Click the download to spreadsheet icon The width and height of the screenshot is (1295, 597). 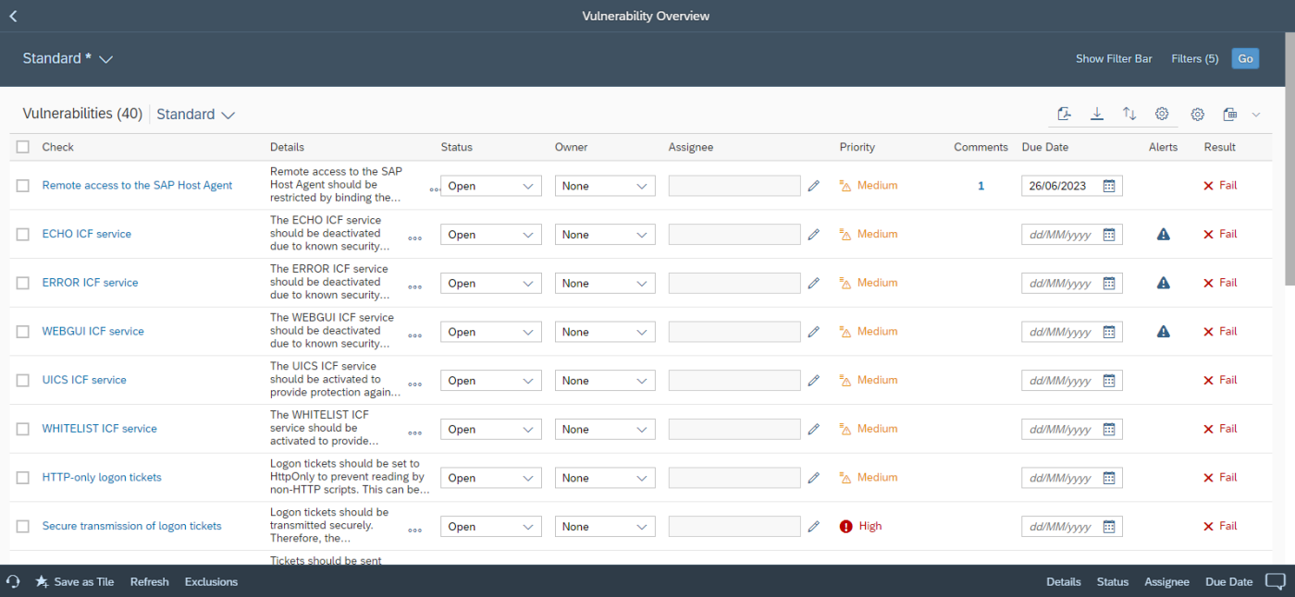[x=1097, y=114]
